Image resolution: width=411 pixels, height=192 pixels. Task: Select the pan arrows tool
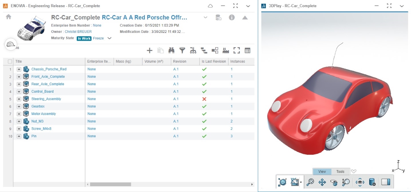[322, 182]
